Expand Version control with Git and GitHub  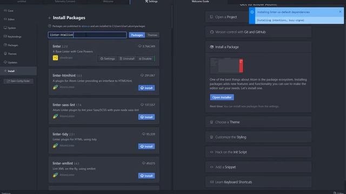pyautogui.click(x=258, y=32)
